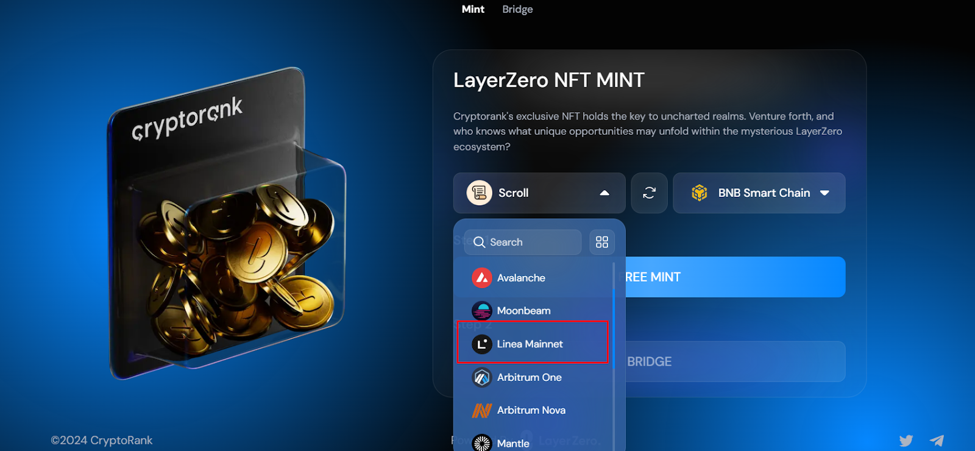Screen dimensions: 975x451
Task: Click the Mantle logo icon
Action: click(x=482, y=443)
